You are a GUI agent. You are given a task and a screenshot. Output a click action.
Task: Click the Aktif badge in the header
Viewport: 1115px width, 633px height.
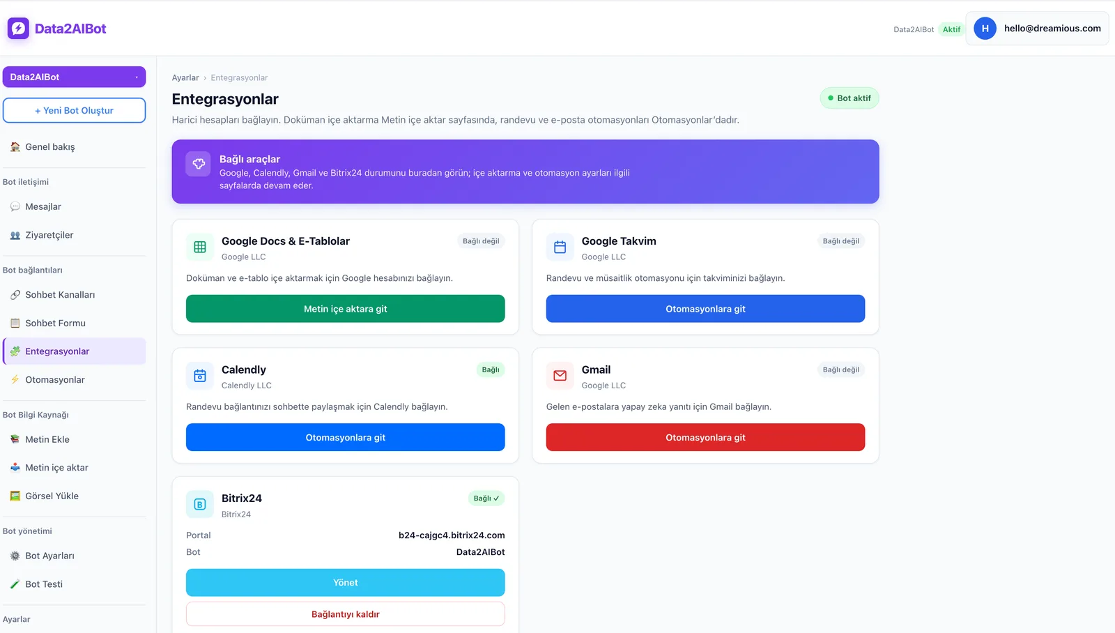click(x=951, y=29)
